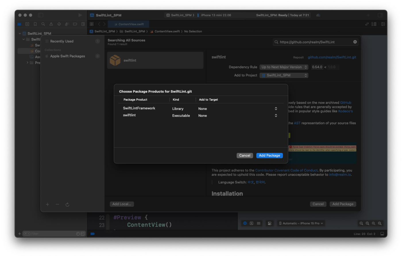The width and height of the screenshot is (402, 257).
Task: Toggle live preview mode button
Action: (x=245, y=223)
